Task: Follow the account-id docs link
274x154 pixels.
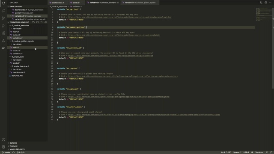Action: pyautogui.click(x=110, y=56)
